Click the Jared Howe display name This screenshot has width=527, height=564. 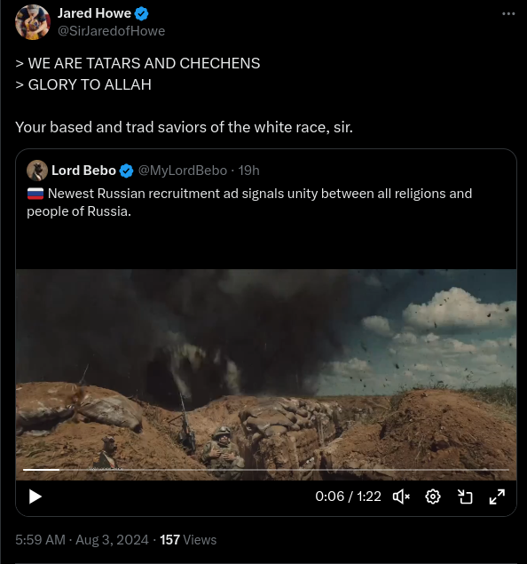94,13
